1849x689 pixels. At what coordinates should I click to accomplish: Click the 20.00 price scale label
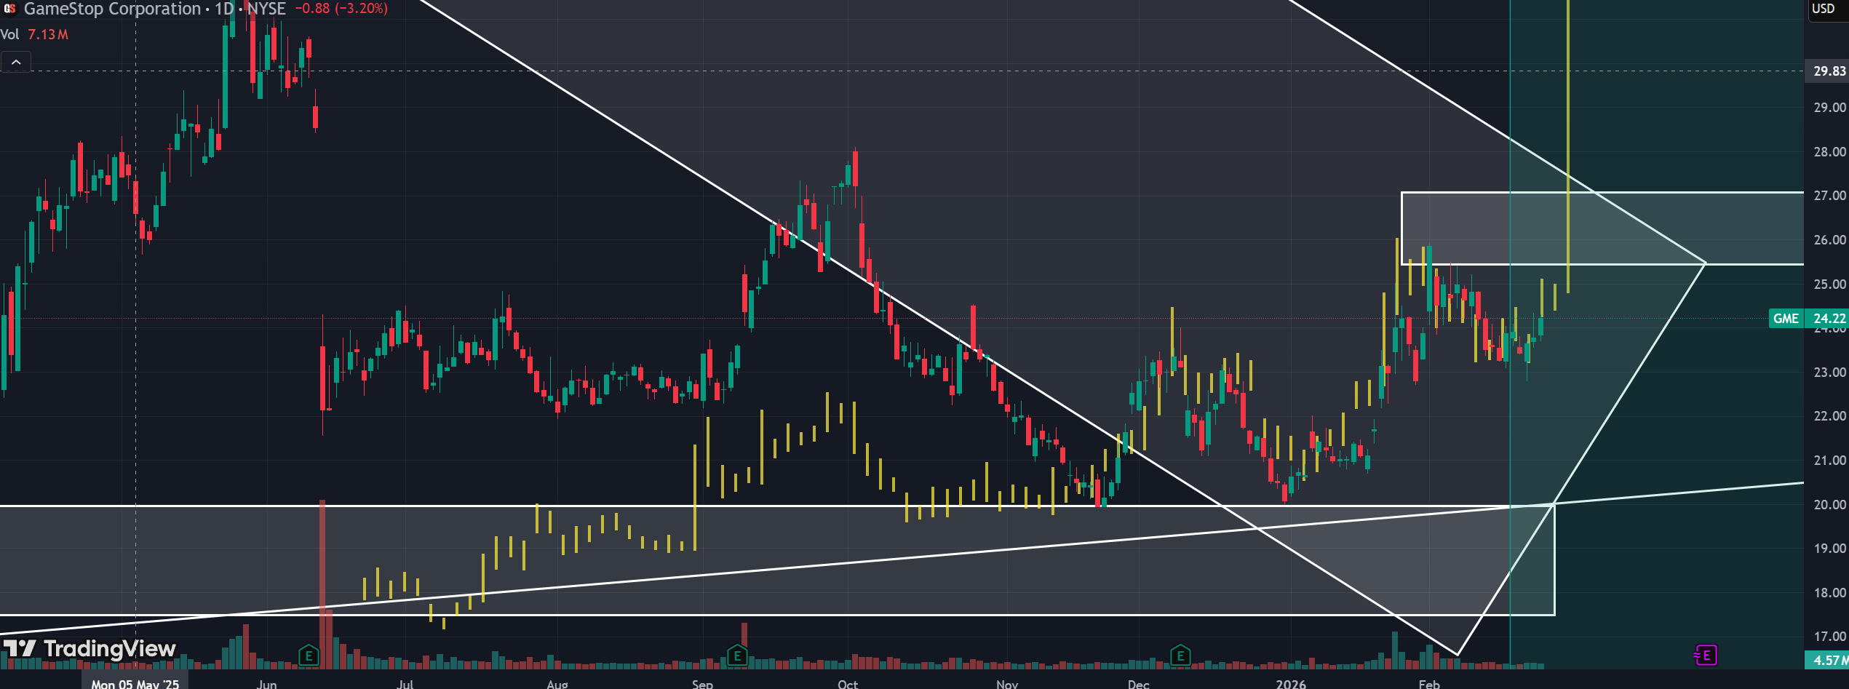(x=1829, y=505)
